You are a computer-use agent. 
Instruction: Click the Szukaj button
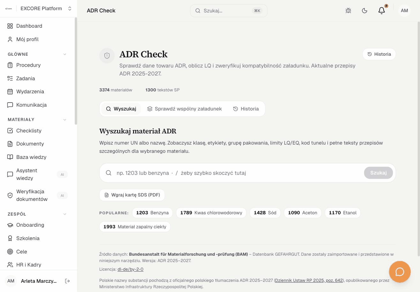[378, 173]
